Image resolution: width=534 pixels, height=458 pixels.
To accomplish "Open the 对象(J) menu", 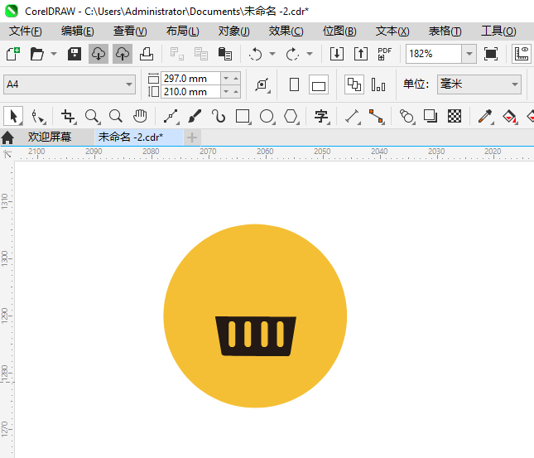I will tap(234, 31).
